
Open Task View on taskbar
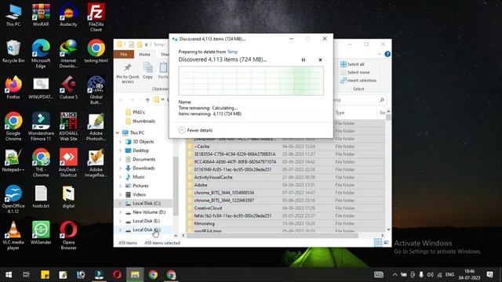point(26,275)
